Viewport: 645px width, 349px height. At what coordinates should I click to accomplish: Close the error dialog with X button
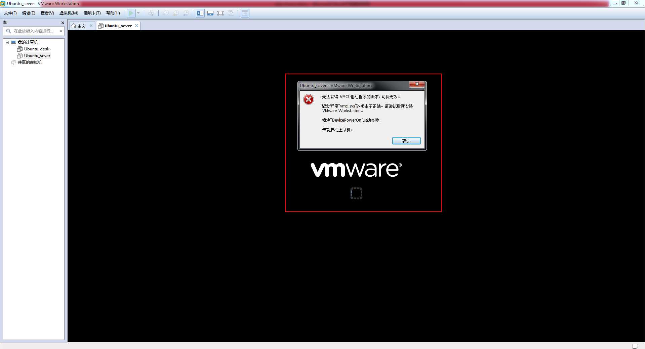click(417, 84)
